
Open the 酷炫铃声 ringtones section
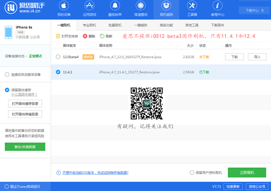(x=115, y=9)
